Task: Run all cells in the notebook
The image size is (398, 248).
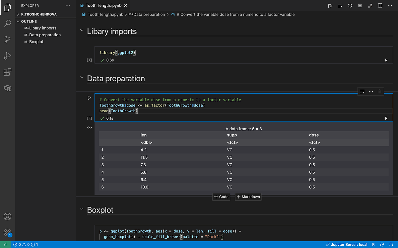Action: click(x=330, y=6)
